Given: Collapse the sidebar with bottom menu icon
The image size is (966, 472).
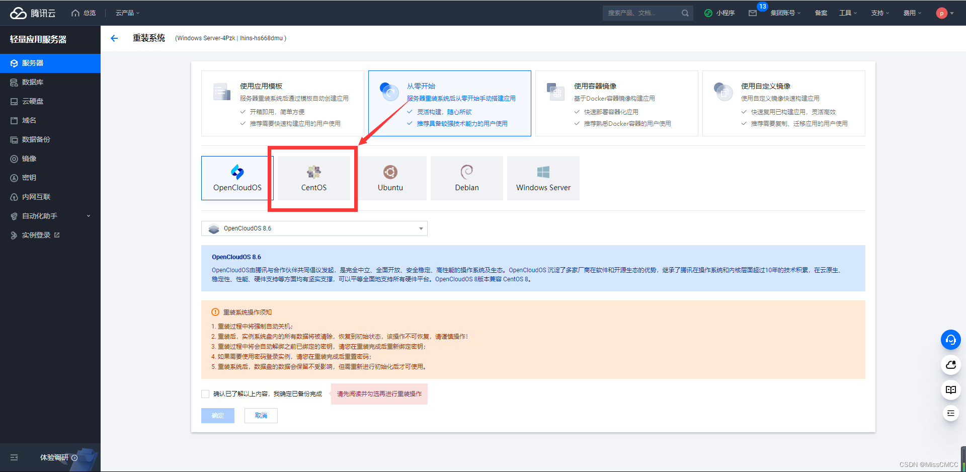Looking at the screenshot, I should click(14, 457).
